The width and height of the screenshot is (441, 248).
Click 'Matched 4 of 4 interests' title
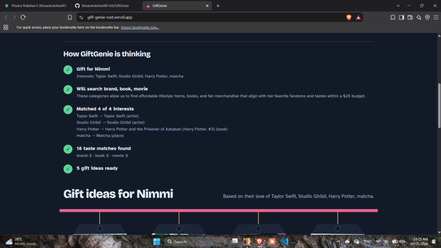[x=105, y=108]
